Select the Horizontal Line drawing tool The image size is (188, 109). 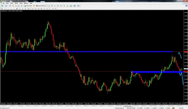[x=11, y=8]
